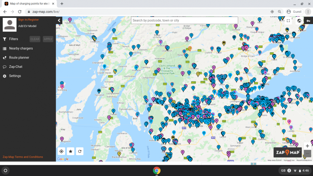Reload the browser page
The image size is (313, 176).
coord(19,12)
